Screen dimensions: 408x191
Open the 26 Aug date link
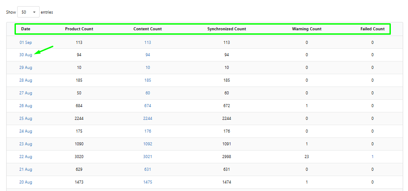26,106
